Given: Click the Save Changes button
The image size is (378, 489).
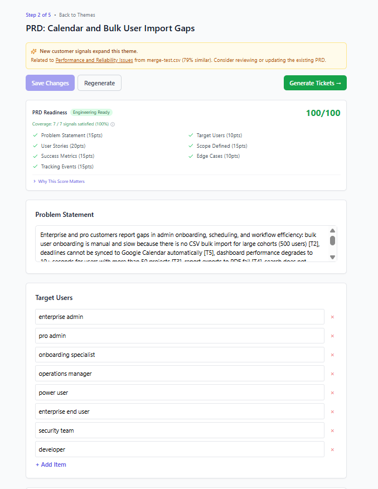Looking at the screenshot, I should pos(50,83).
